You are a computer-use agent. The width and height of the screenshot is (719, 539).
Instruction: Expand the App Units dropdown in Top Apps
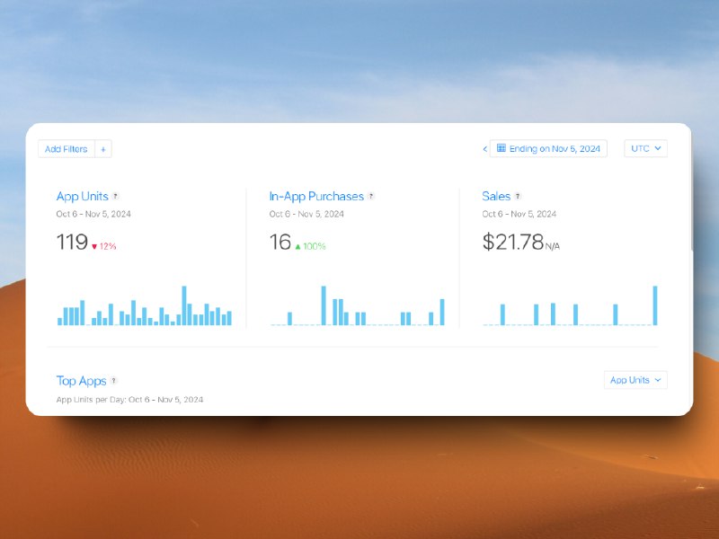tap(635, 380)
